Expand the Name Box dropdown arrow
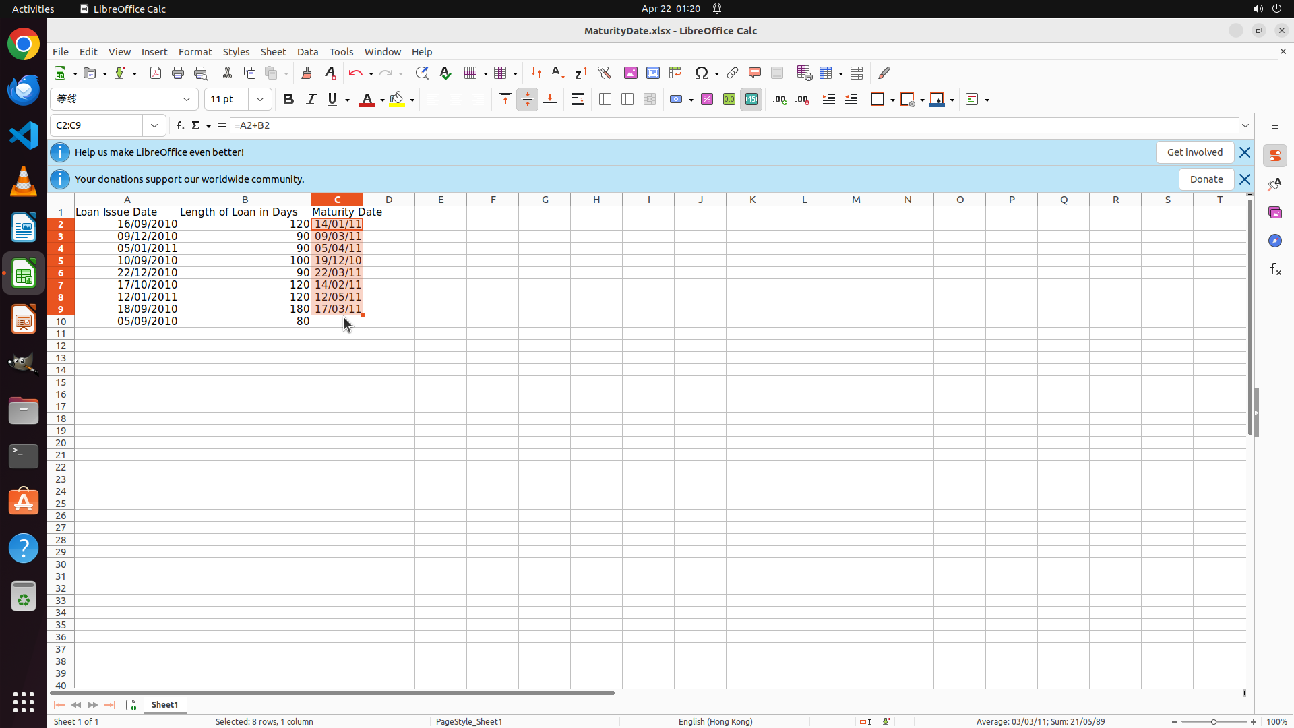The height and width of the screenshot is (728, 1294). pos(154,125)
